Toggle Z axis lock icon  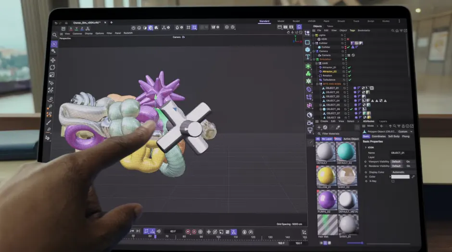pos(82,28)
